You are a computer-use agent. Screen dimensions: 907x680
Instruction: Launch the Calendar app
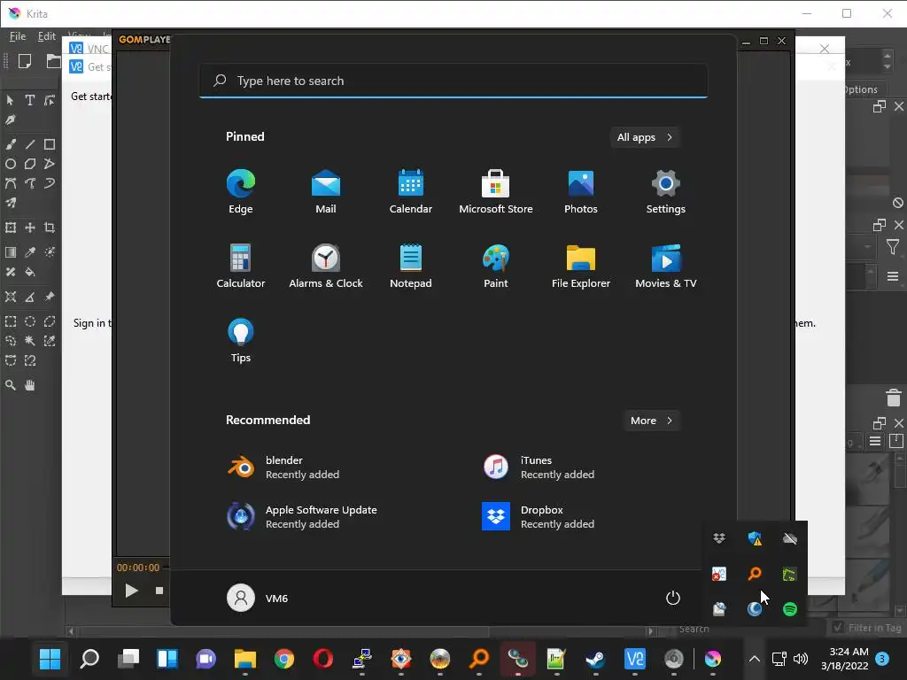(411, 192)
